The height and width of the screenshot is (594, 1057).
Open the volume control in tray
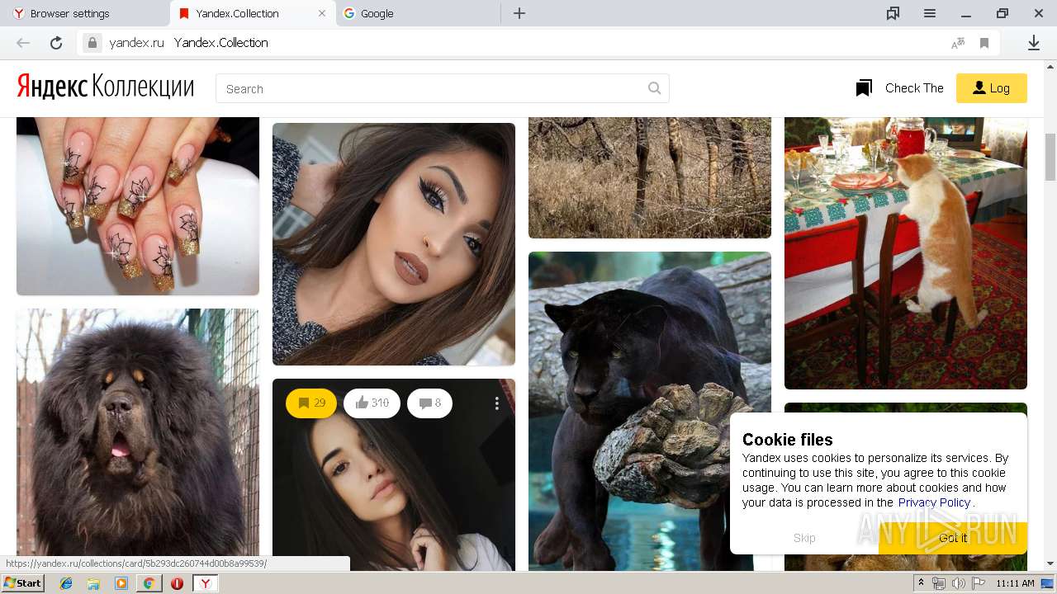pyautogui.click(x=958, y=583)
